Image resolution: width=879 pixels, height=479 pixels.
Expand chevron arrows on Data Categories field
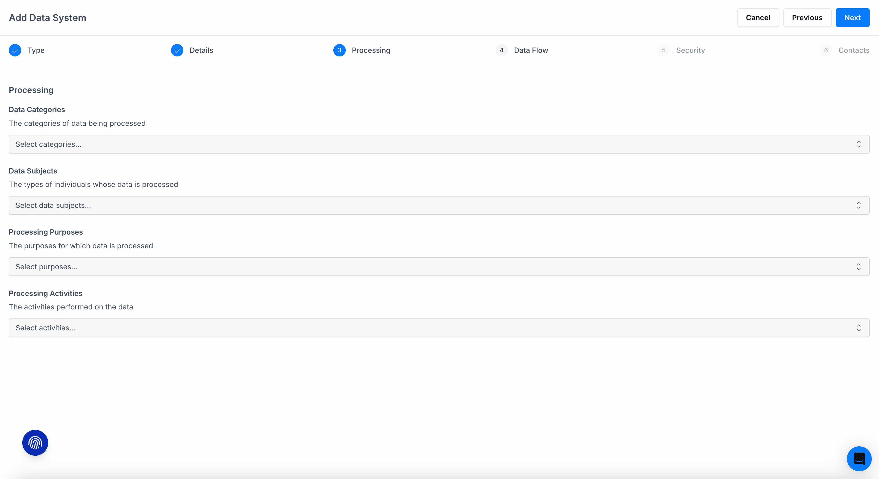pyautogui.click(x=859, y=144)
